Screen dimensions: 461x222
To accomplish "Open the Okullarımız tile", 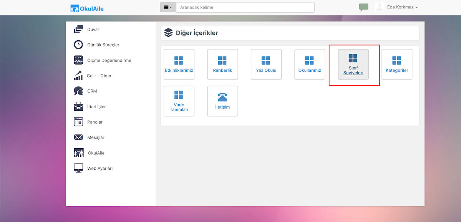I will (310, 64).
